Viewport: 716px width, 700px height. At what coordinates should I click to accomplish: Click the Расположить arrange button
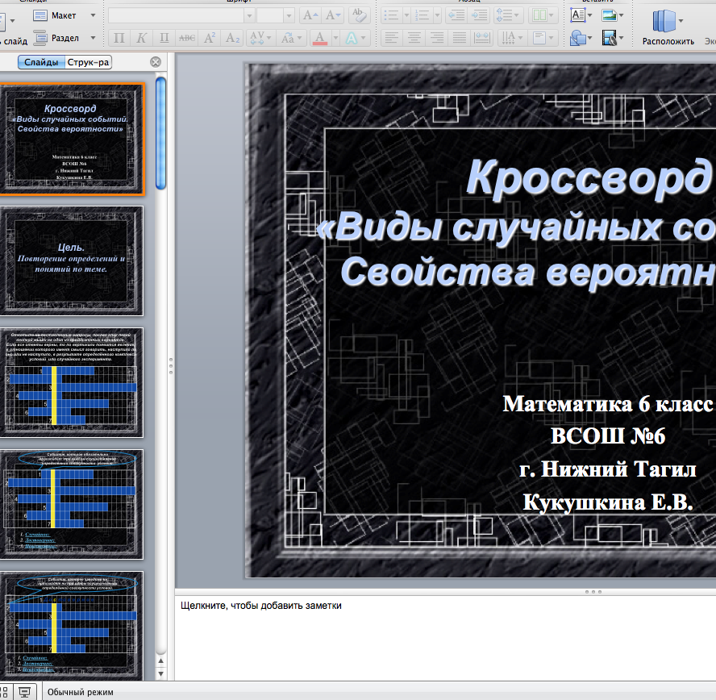click(x=668, y=27)
